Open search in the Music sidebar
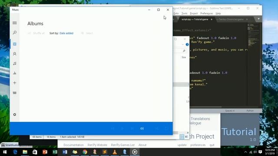Viewport: 278px width, 156px height. (x=15, y=32)
